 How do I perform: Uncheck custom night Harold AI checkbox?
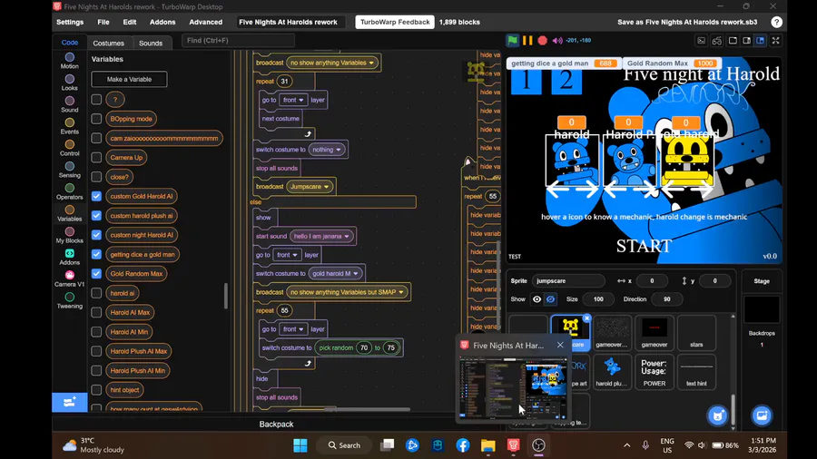(x=96, y=235)
